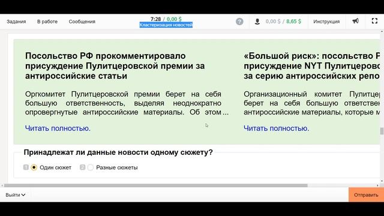Click the download earnings icon
This screenshot has width=384, height=216.
[x=257, y=22]
